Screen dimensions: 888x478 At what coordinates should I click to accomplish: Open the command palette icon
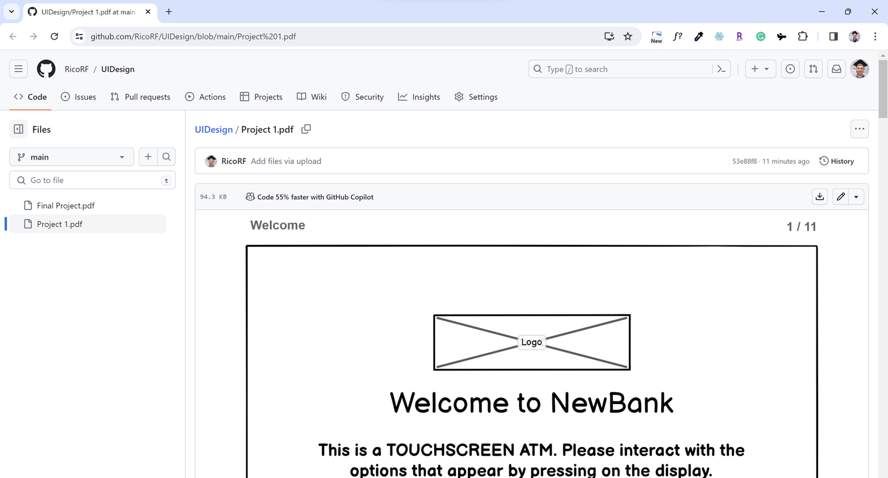[722, 69]
